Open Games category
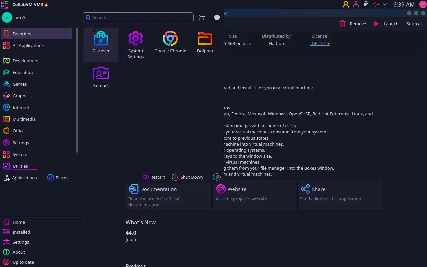Viewport: 427px width, 267px height. click(37, 84)
